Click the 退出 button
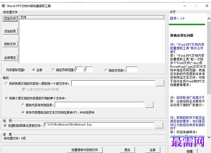 tap(127, 150)
